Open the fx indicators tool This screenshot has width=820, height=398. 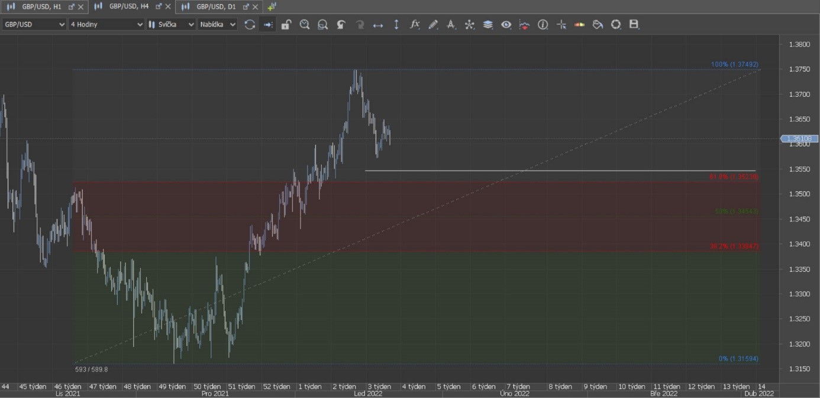coord(415,25)
